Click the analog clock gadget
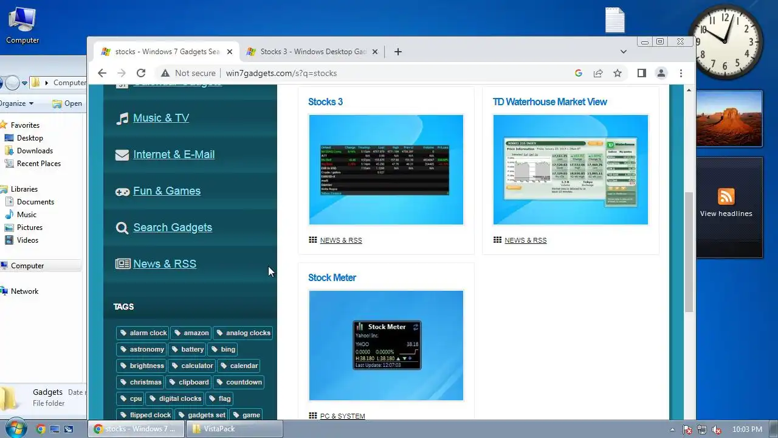Screen dimensions: 778x438 pos(725,43)
